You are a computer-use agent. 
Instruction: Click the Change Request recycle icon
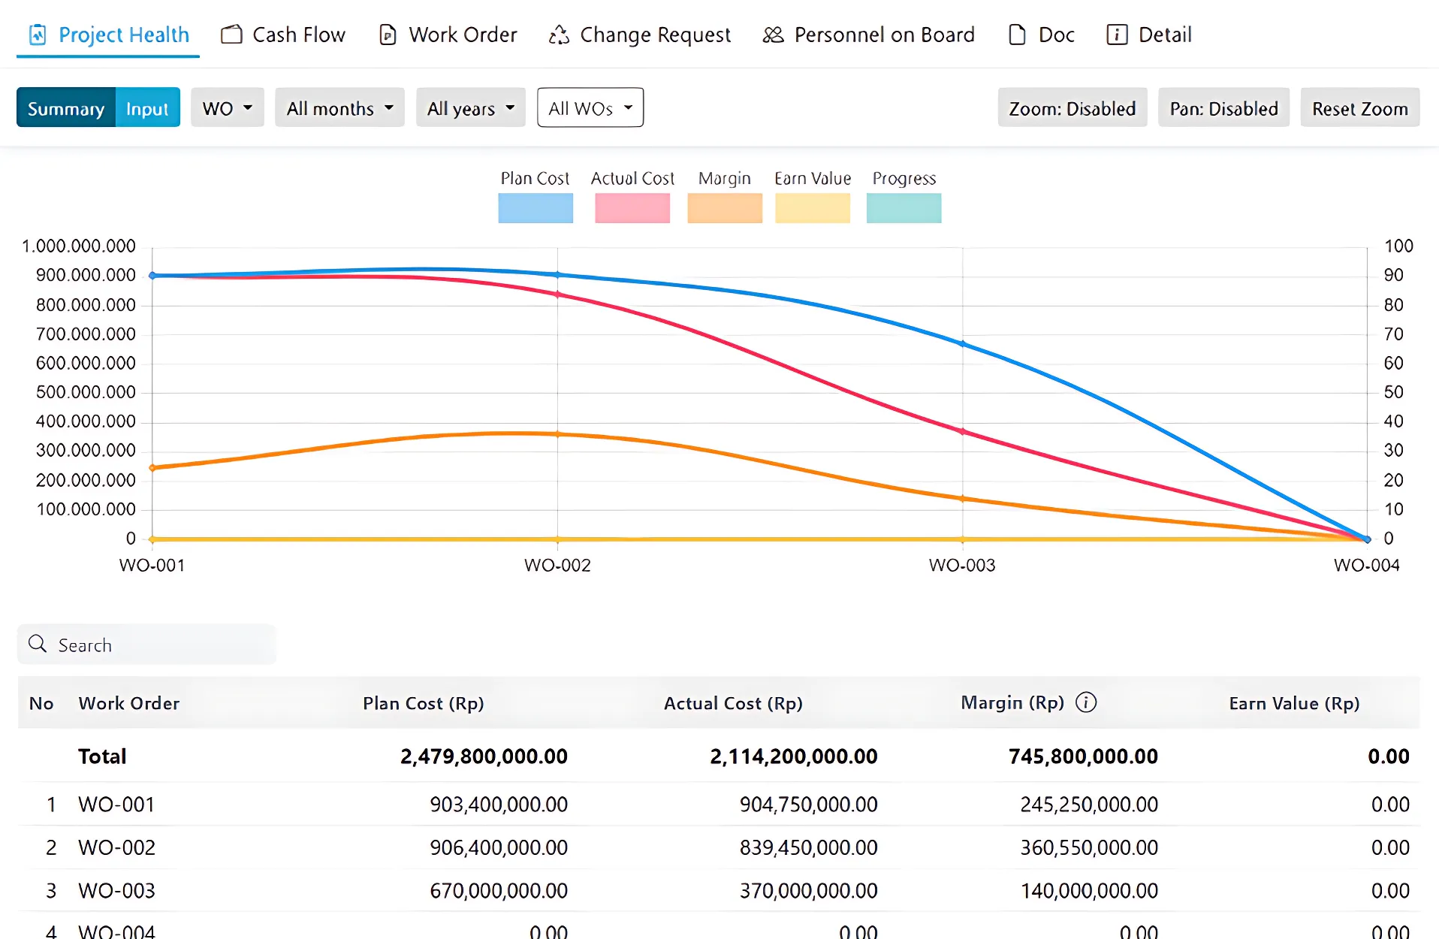coord(559,35)
